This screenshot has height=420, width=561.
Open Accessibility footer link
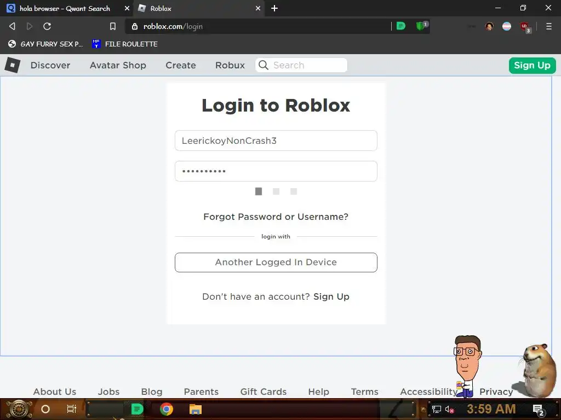point(428,392)
